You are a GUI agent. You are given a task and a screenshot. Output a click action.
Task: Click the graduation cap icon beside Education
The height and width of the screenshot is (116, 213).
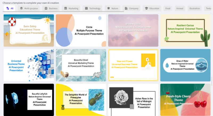pyautogui.click(x=146, y=8)
